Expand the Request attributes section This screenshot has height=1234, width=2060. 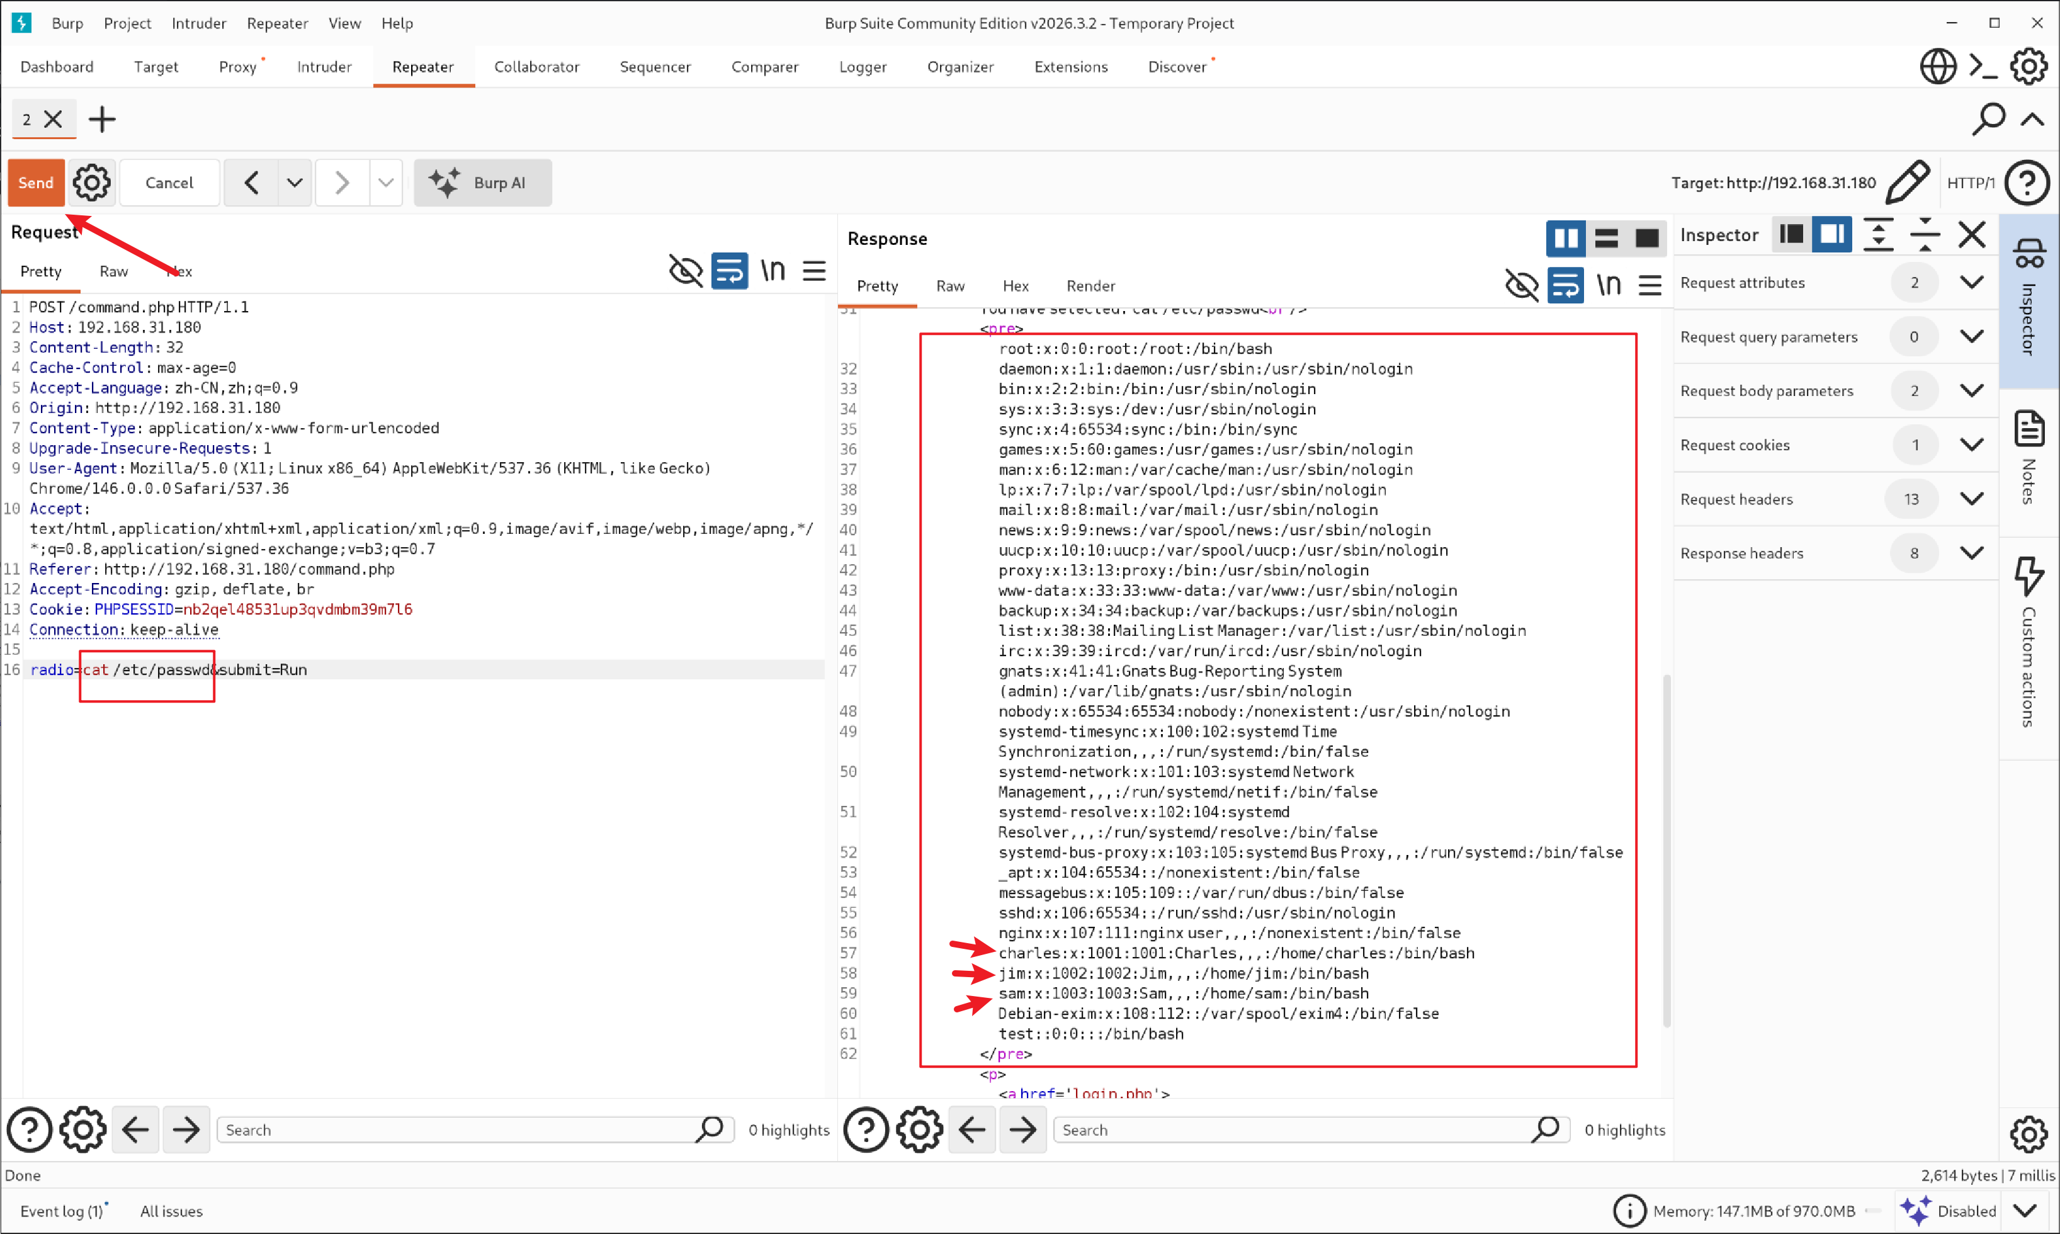pos(1972,283)
